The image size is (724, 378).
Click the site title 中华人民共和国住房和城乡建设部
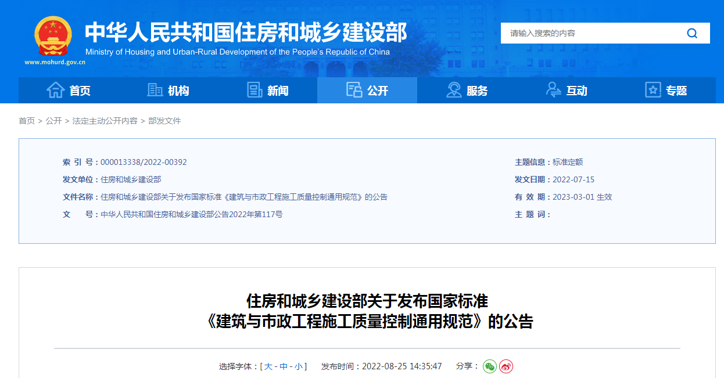click(246, 32)
